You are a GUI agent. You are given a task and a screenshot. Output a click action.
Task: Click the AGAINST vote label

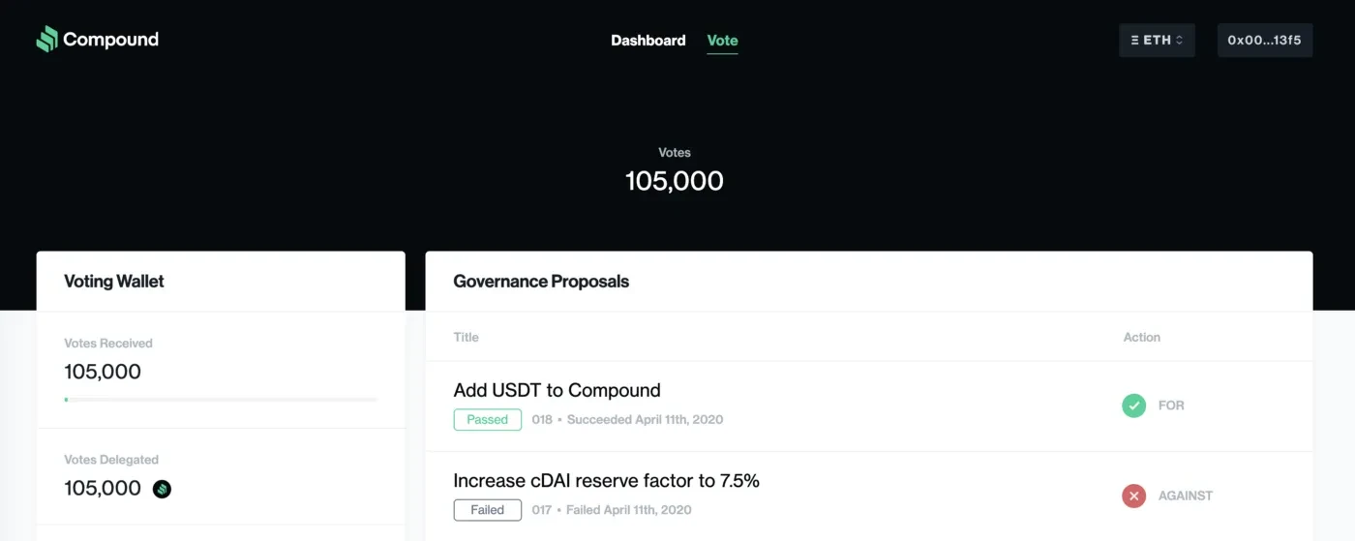click(1185, 496)
